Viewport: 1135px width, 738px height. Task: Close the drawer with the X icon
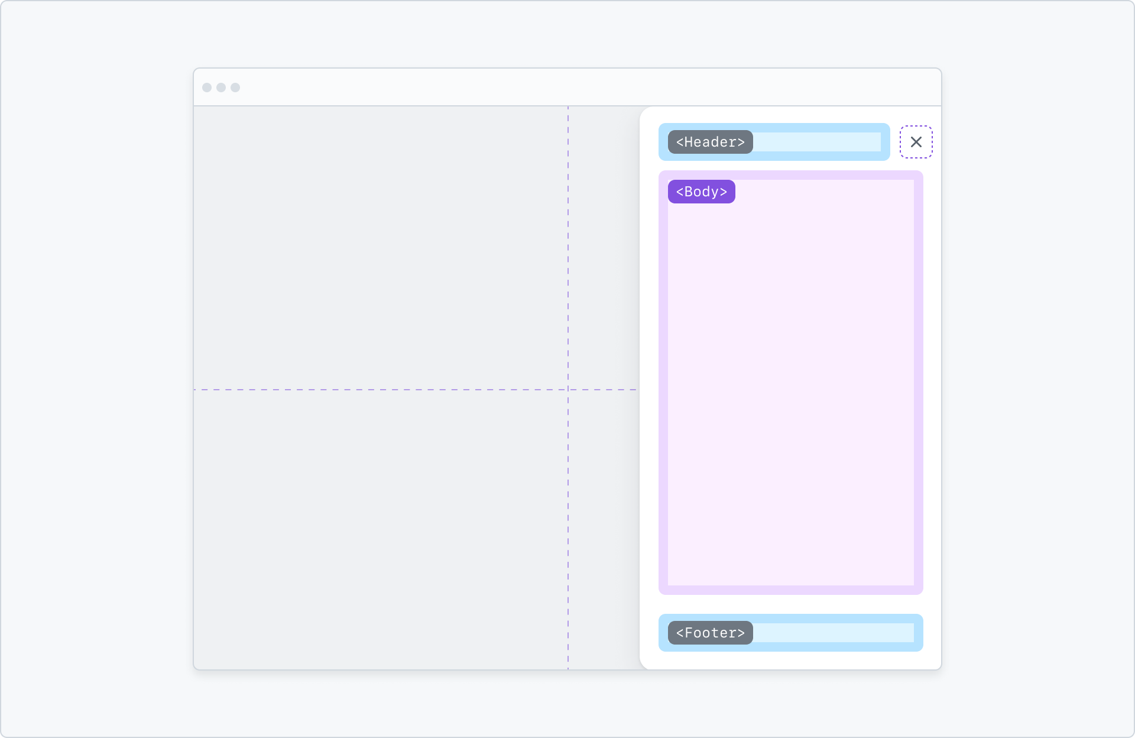(x=916, y=142)
